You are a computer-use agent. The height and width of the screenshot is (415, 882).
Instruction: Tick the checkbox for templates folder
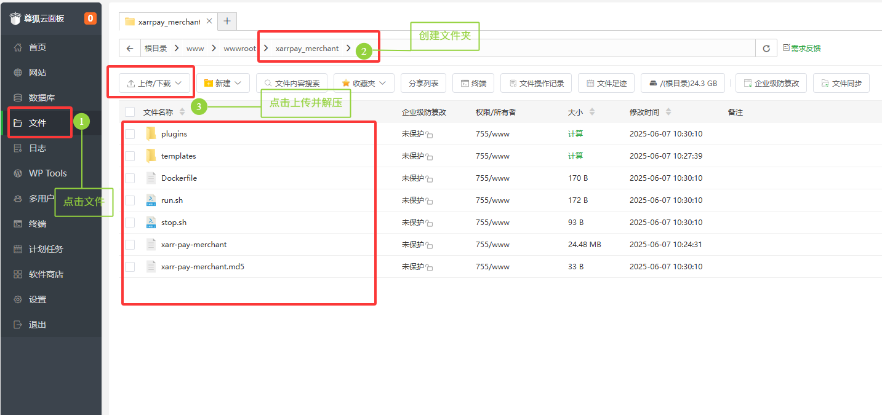[130, 156]
